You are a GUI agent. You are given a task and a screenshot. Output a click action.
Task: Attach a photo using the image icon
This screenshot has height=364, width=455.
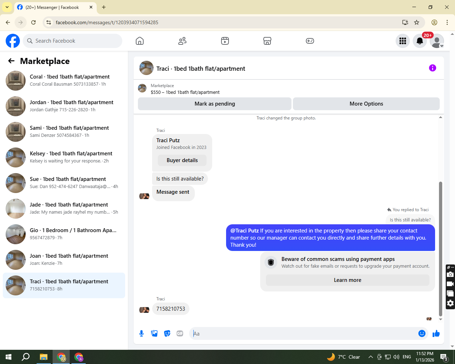[x=154, y=333]
